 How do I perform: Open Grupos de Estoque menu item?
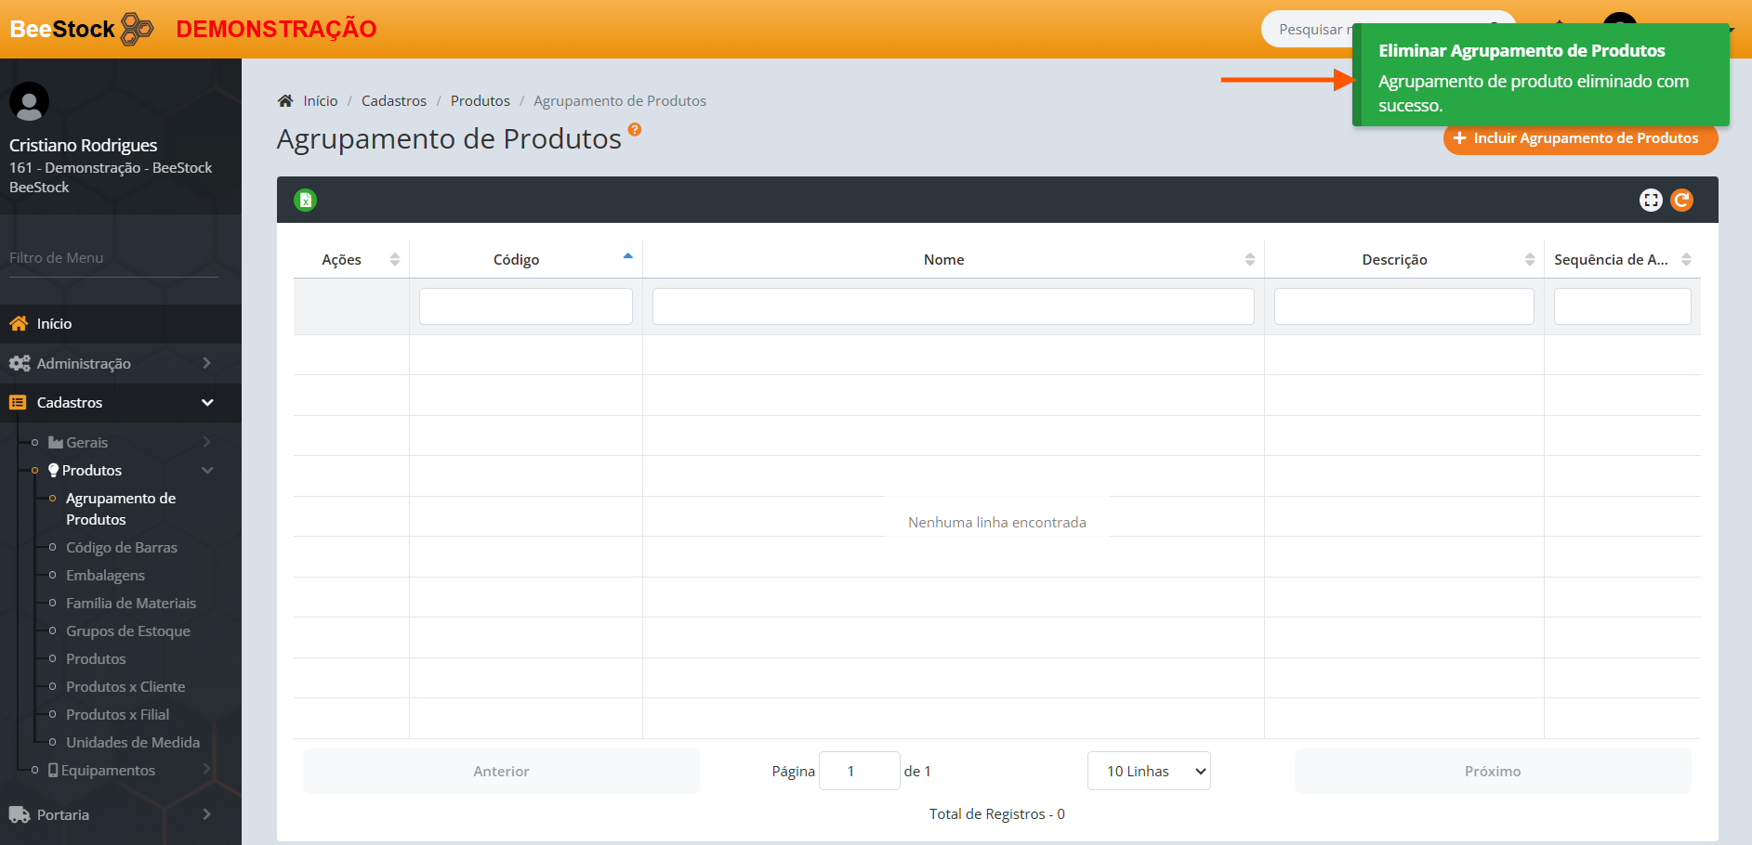click(x=128, y=630)
